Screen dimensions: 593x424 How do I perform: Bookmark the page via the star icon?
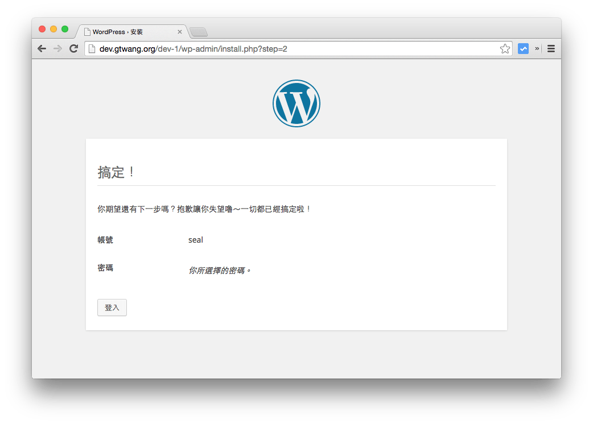pos(505,48)
